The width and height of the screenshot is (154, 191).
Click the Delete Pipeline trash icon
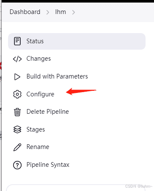coord(17,112)
